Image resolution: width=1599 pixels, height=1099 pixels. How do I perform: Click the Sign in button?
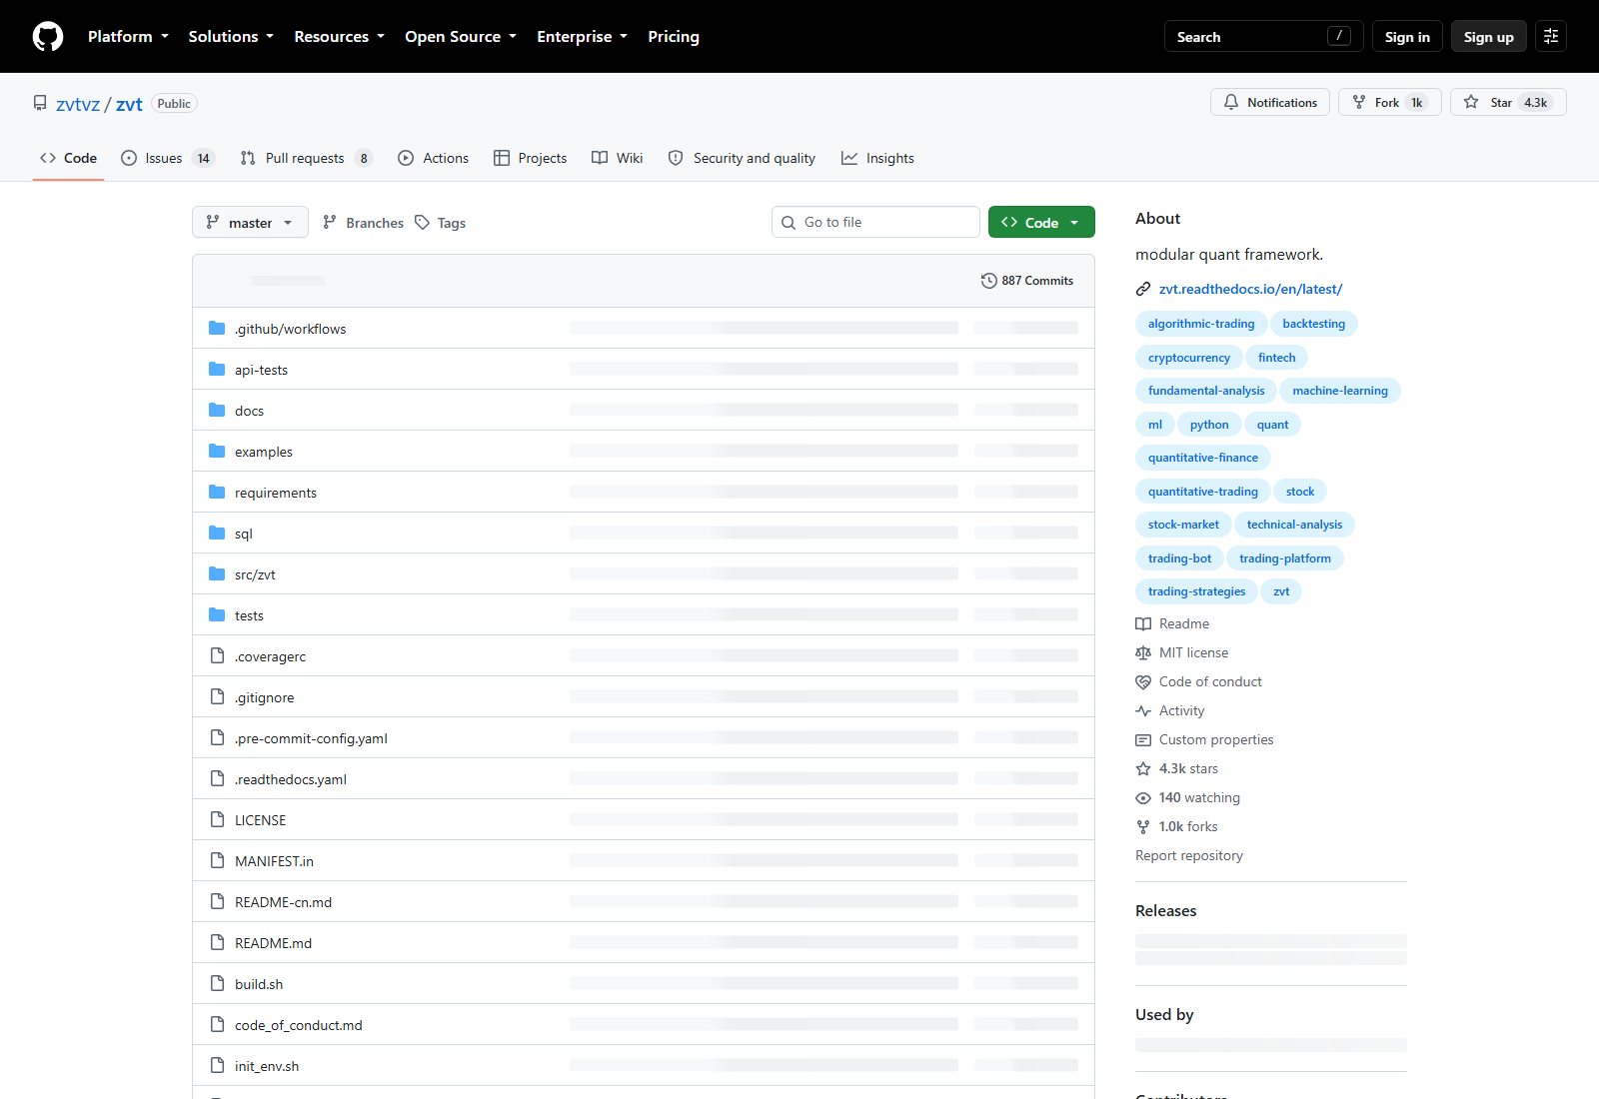1407,37
